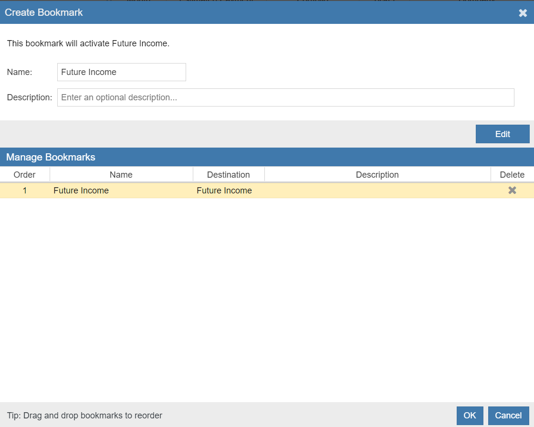Click the optional Description input box

(285, 97)
